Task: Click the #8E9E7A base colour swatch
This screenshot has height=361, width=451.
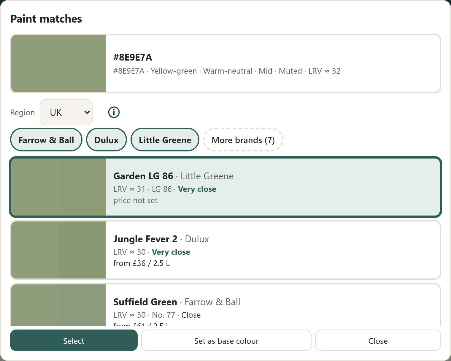Action: coord(58,64)
